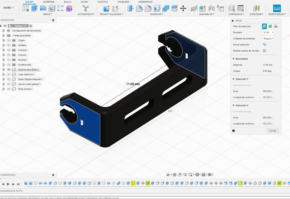Switch to the Superficie tab
Viewport: 290px width, 199px height.
click(48, 2)
